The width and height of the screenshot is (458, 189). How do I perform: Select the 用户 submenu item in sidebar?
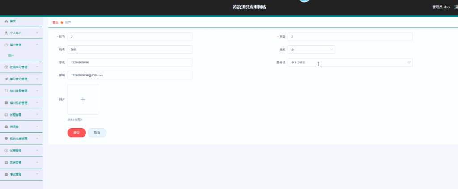click(11, 55)
